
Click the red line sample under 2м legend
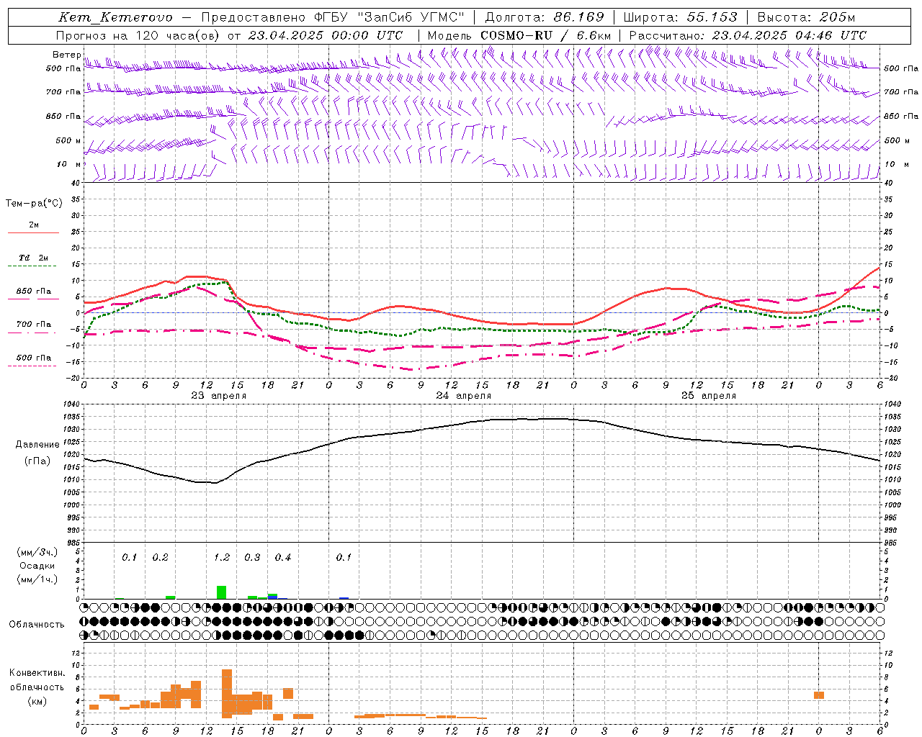pyautogui.click(x=33, y=233)
